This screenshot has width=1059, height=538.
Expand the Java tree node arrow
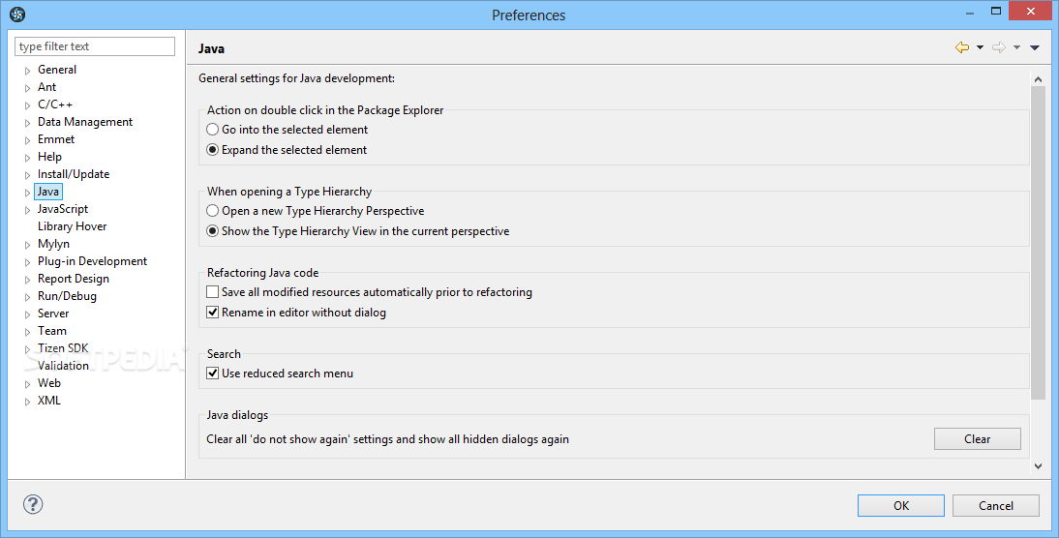coord(28,193)
